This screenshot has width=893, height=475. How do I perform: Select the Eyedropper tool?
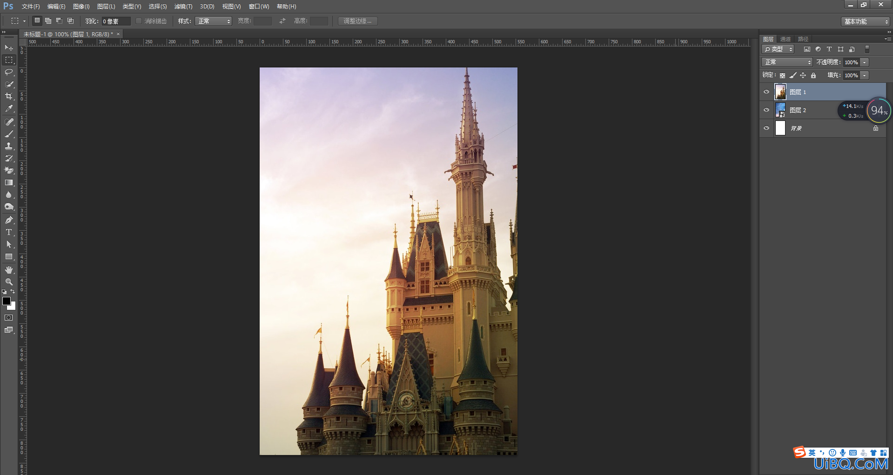9,108
